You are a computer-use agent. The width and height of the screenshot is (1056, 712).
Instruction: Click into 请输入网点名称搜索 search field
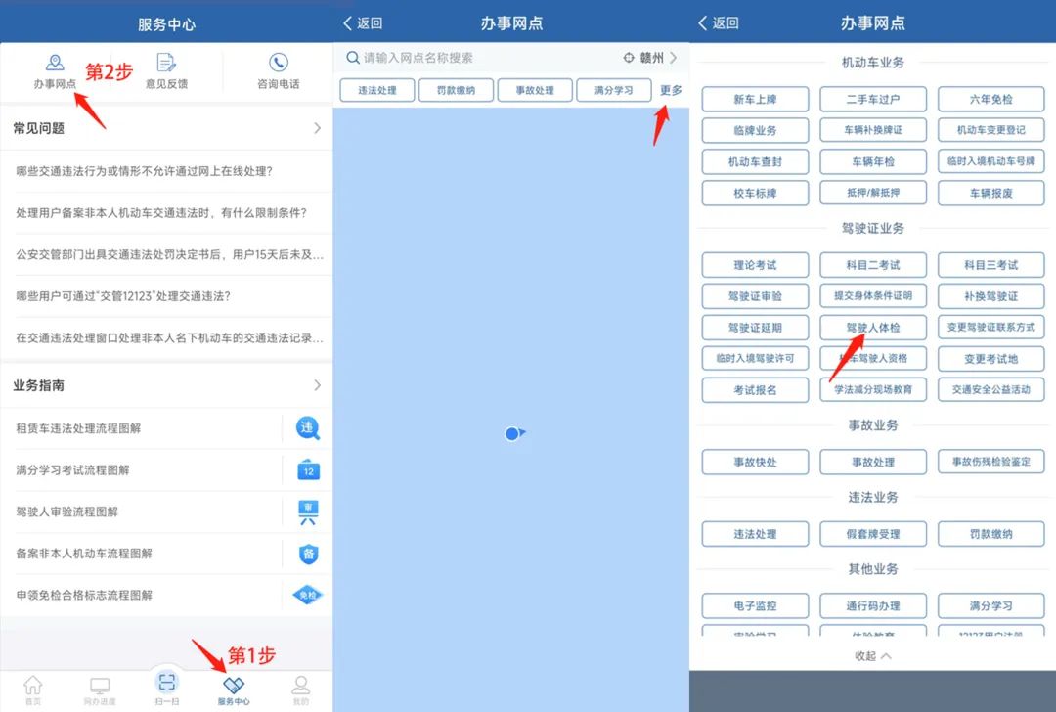coord(479,58)
